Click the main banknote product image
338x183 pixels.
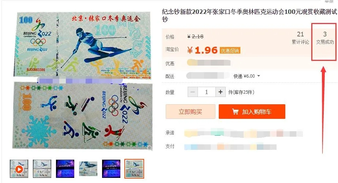(83, 81)
